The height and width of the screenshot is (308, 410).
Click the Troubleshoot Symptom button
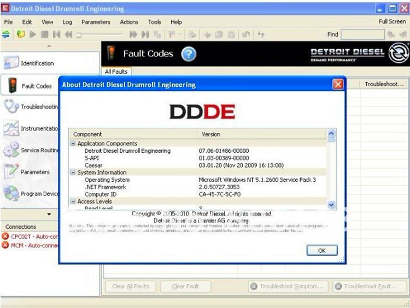click(288, 286)
